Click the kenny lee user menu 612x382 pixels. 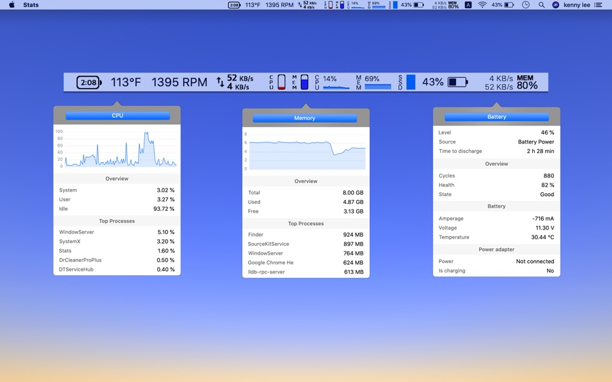pos(576,5)
